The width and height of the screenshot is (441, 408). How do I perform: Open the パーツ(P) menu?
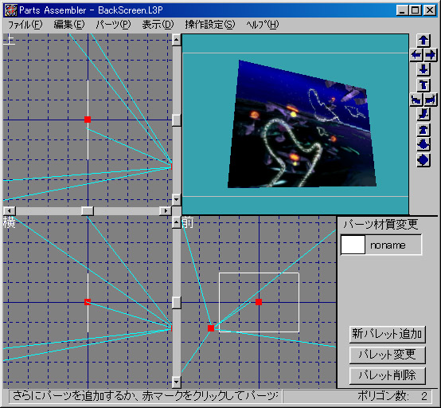(x=113, y=25)
